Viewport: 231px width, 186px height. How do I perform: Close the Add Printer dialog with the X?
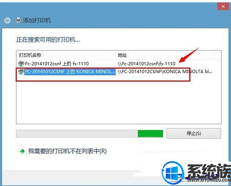tap(223, 7)
